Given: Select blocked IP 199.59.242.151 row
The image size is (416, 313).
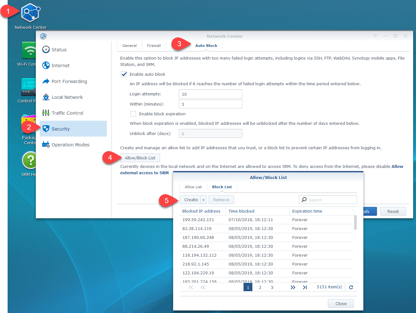Looking at the screenshot, I should coord(266,220).
